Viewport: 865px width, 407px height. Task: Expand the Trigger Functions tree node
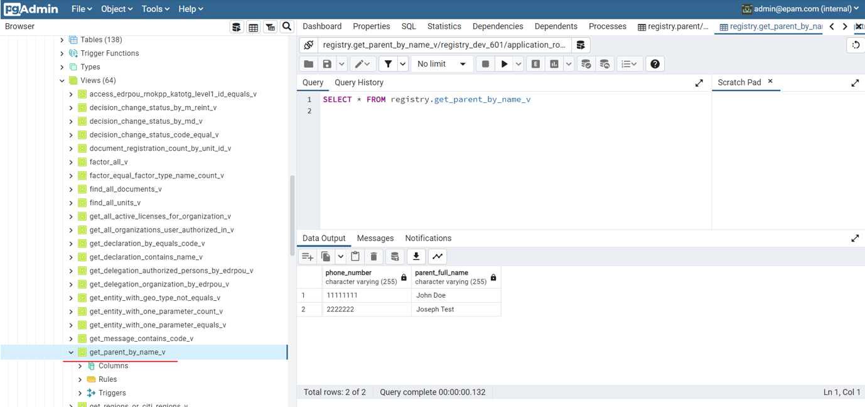coord(62,53)
